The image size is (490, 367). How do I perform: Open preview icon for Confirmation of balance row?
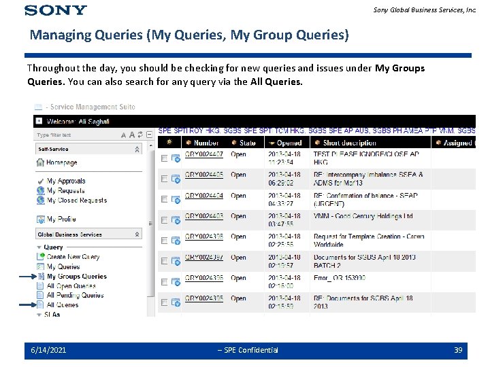coord(176,199)
